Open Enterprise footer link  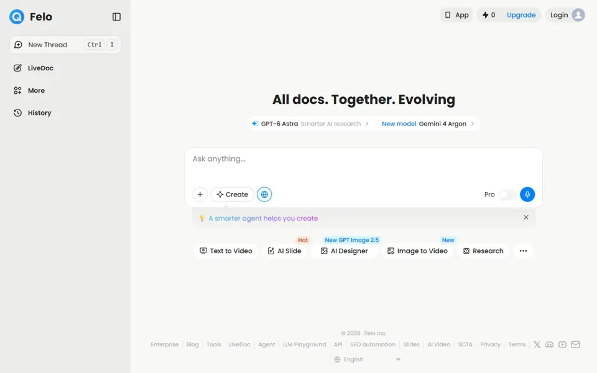164,344
